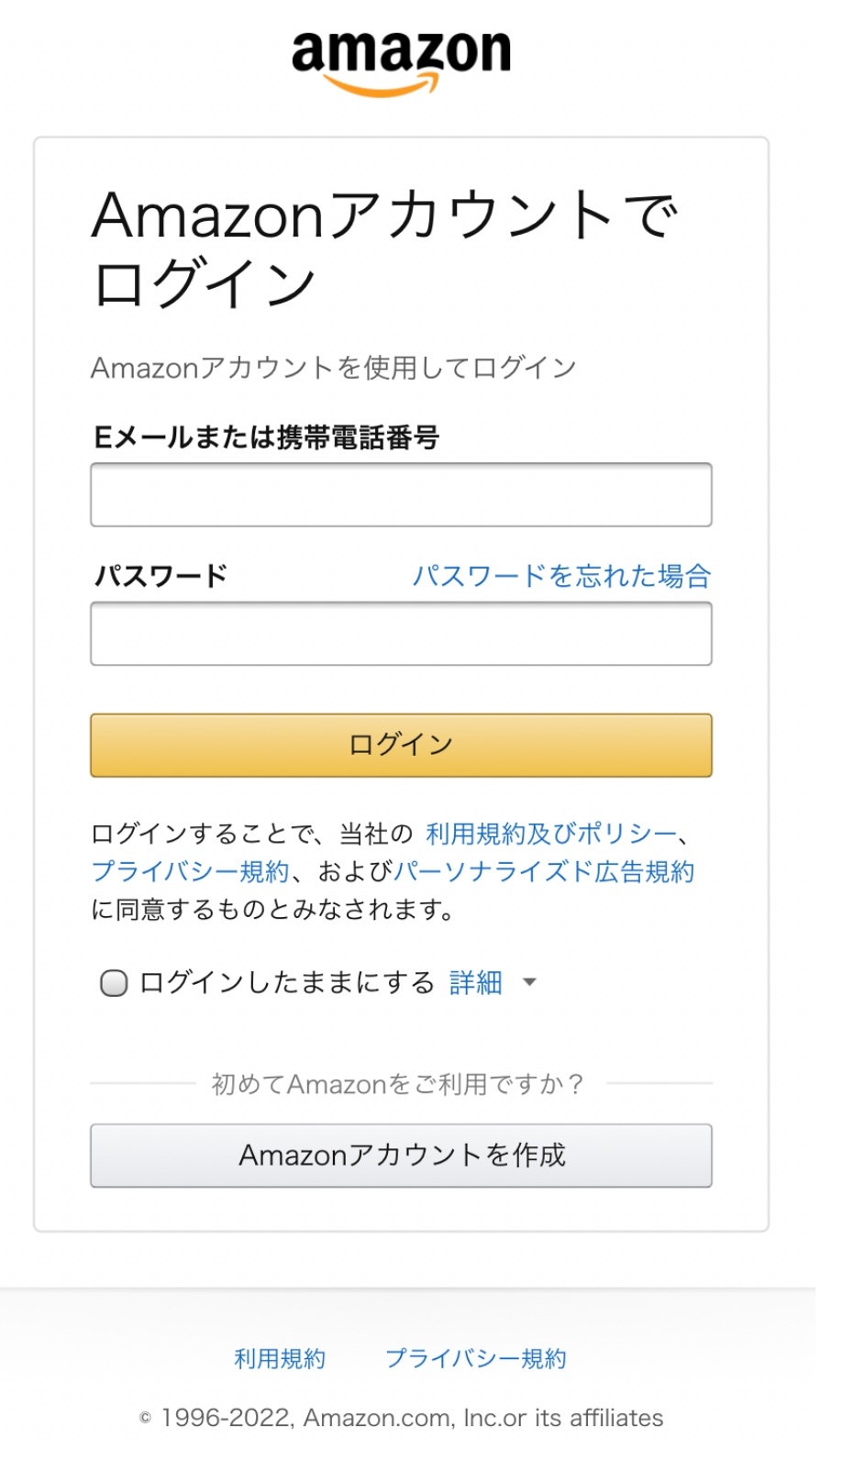
Task: Focus the Eメールまたは携帯電話番号 input field
Action: point(401,495)
